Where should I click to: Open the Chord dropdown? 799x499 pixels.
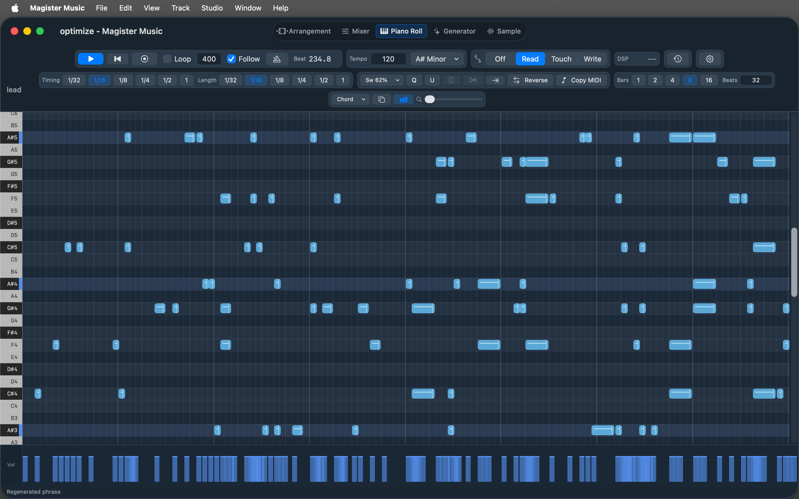click(x=351, y=99)
